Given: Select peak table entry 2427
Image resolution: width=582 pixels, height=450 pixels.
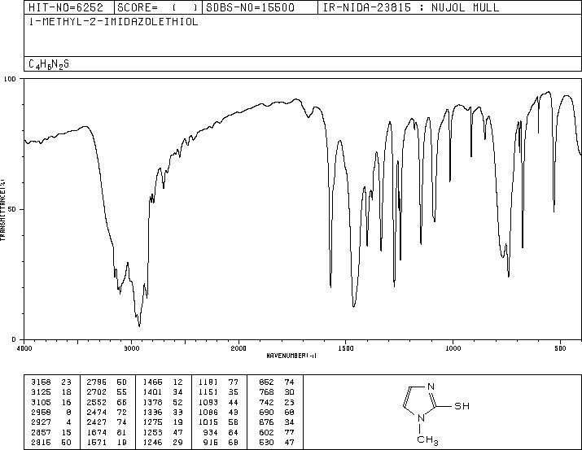Looking at the screenshot, I should point(107,422).
